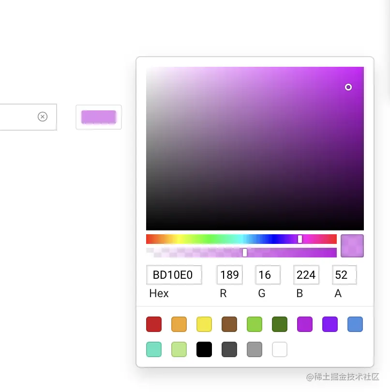Click the clear icon in the input field
The image size is (390, 392).
tap(43, 117)
